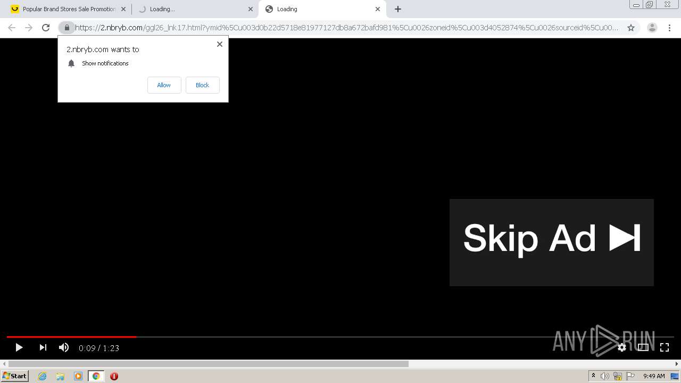
Task: Close the middle Loading... tab
Action: click(x=250, y=9)
